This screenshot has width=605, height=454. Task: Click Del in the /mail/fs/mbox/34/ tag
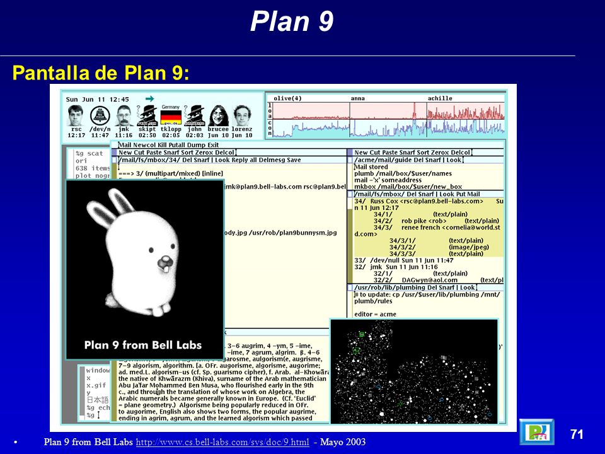coord(187,160)
